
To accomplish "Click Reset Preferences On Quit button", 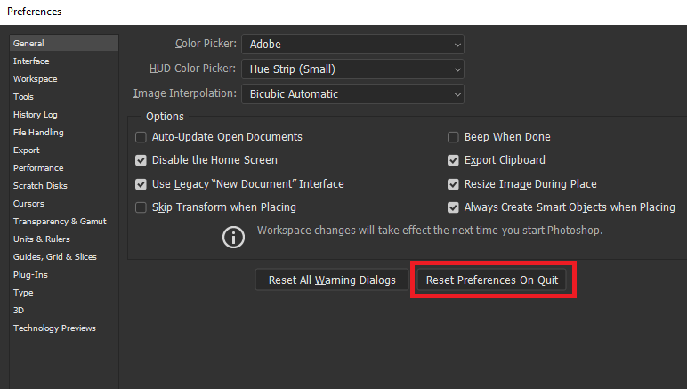I will coord(492,280).
